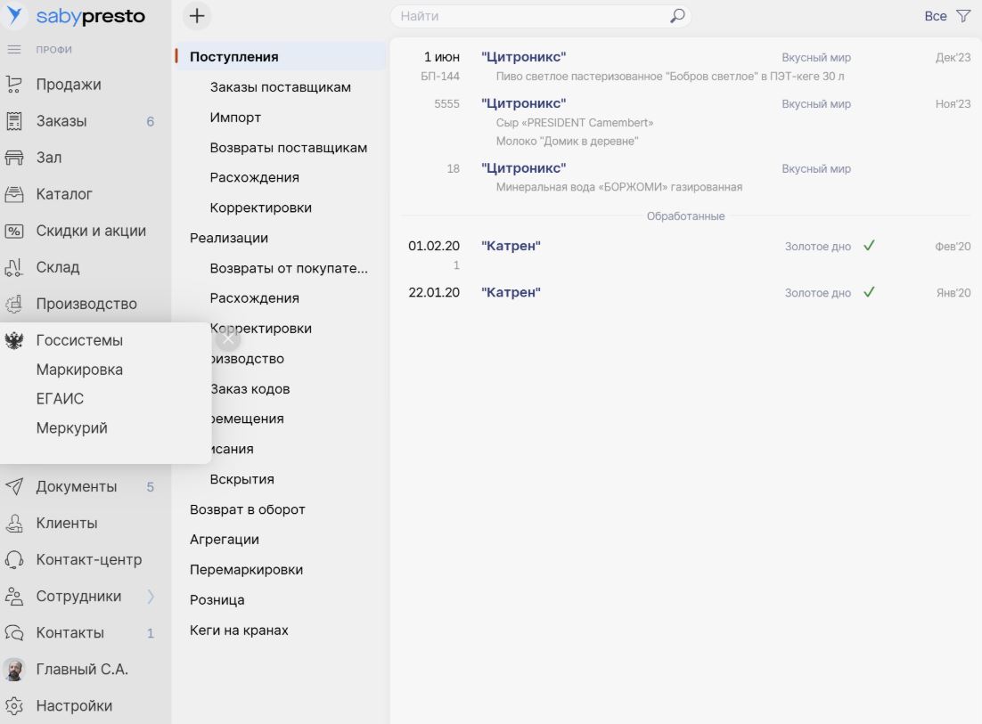Open the Импорт section
This screenshot has height=724, width=982.
coord(235,118)
